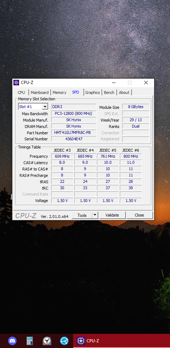Image resolution: width=170 pixels, height=348 pixels.
Task: Open the Slot #1 dropdown
Action: [x=33, y=107]
